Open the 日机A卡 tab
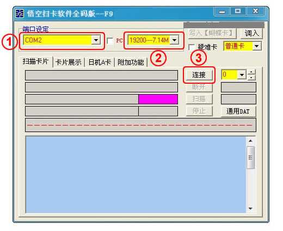 point(100,62)
